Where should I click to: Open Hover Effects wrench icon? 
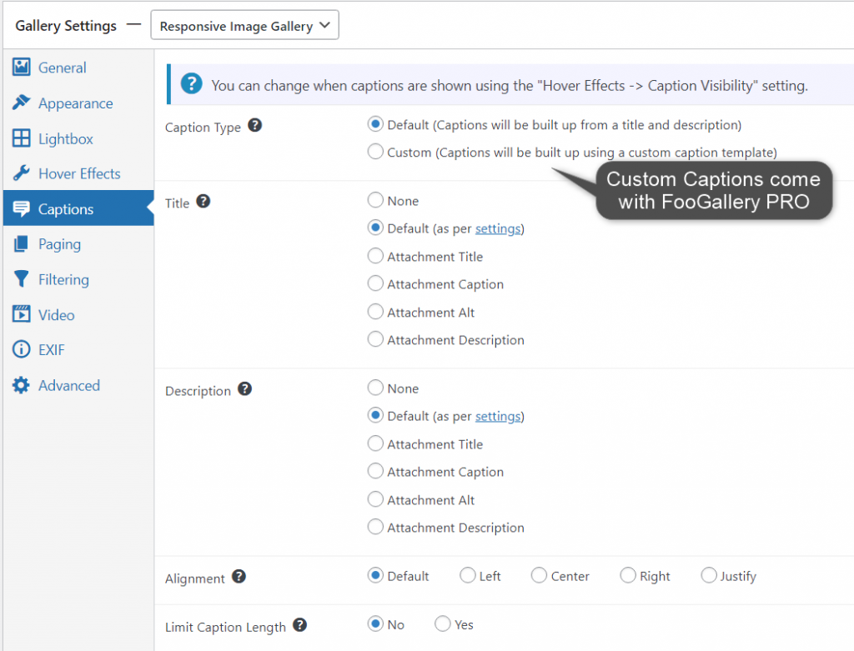21,173
